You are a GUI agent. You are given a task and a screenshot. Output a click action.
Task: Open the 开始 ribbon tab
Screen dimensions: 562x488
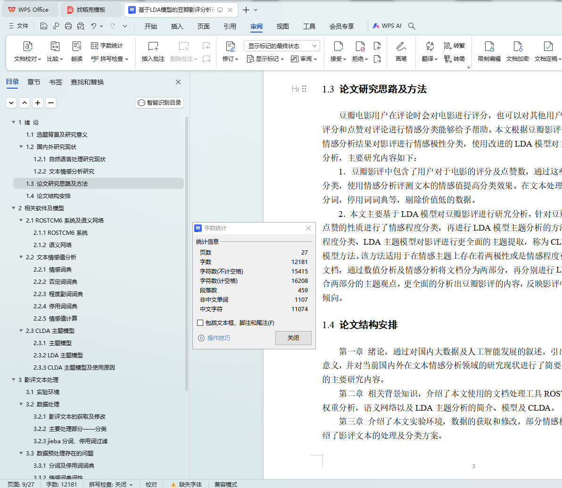(x=150, y=26)
